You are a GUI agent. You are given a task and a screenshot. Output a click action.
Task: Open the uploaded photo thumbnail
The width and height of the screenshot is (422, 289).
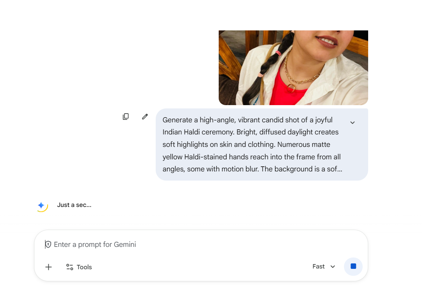[x=293, y=68]
